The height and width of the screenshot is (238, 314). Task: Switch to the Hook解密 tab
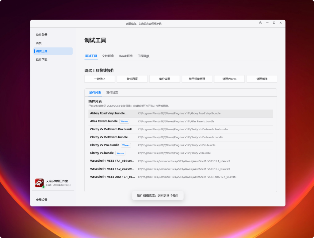coord(125,56)
